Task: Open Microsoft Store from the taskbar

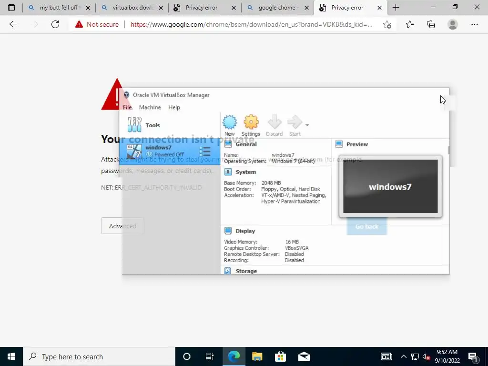Action: point(280,356)
